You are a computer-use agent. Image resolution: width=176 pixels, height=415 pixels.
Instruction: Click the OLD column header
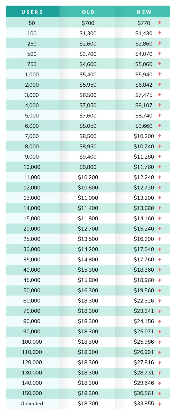(88, 12)
